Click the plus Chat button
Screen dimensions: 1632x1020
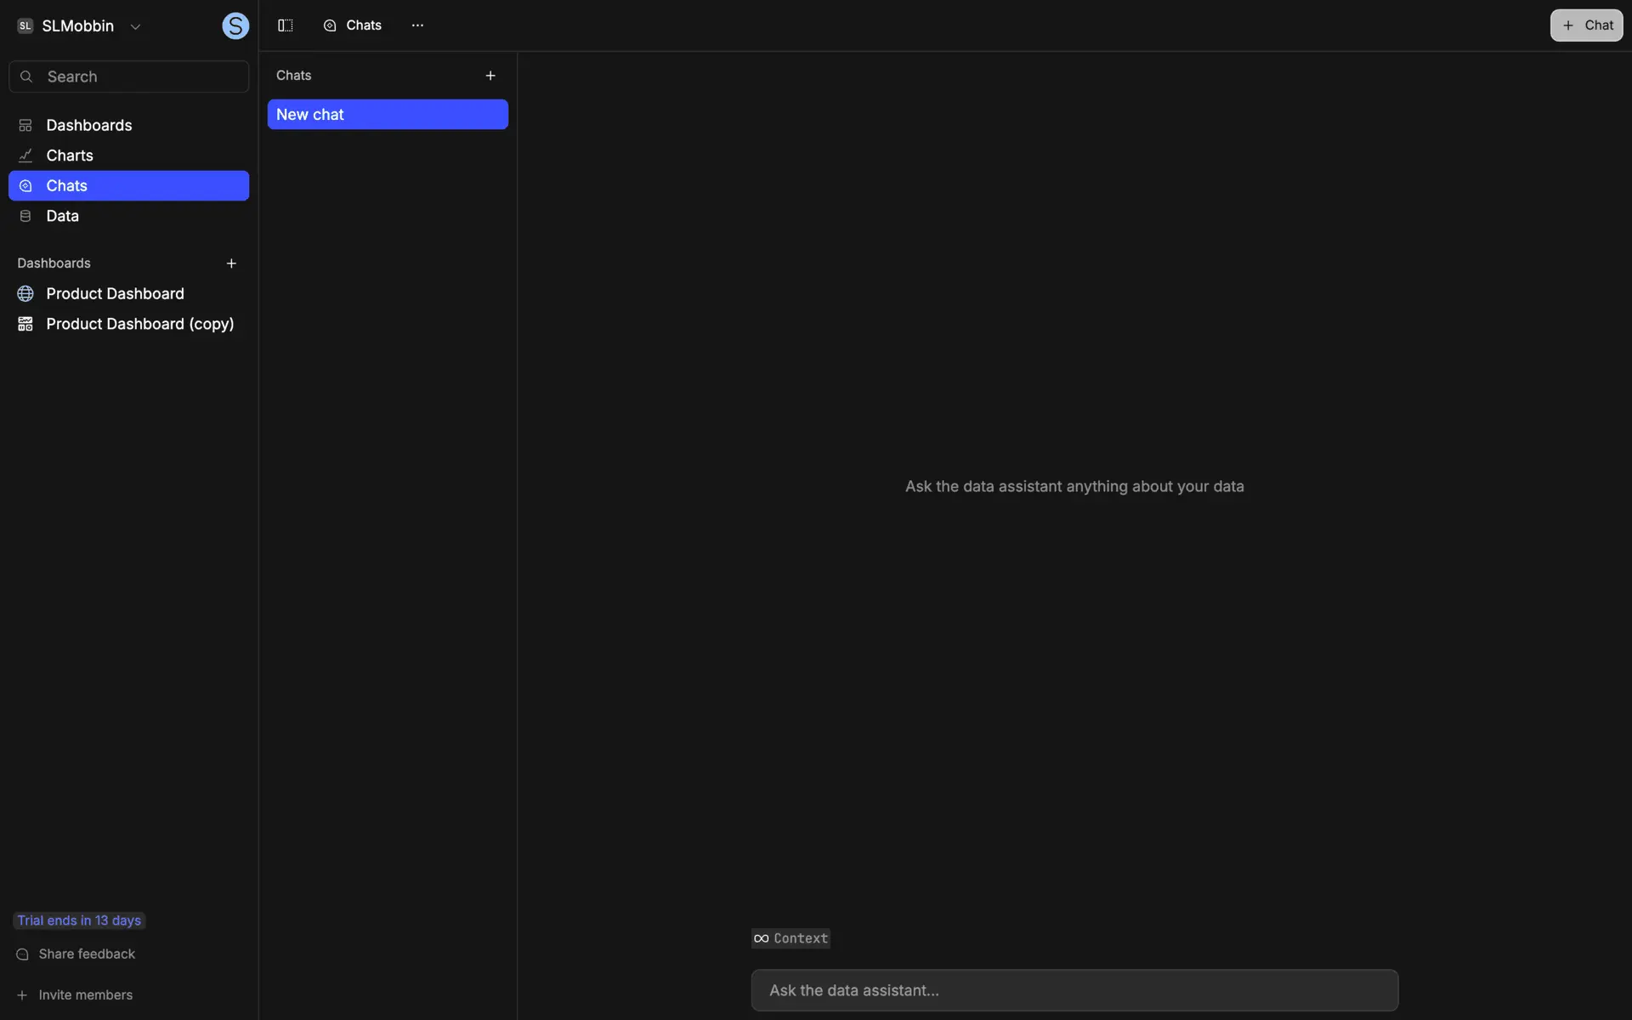click(x=1586, y=25)
